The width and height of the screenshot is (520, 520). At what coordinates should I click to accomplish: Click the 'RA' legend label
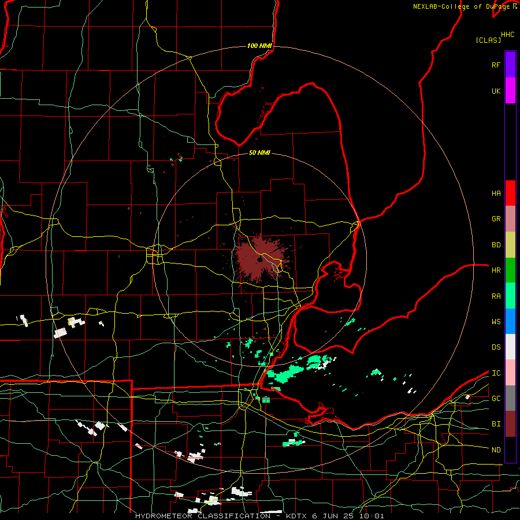[x=496, y=296]
